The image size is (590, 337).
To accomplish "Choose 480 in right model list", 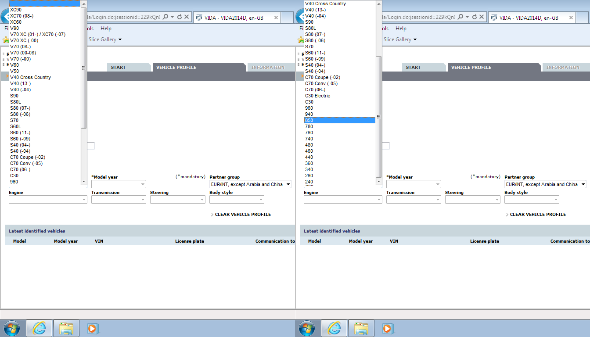I will tap(340, 145).
